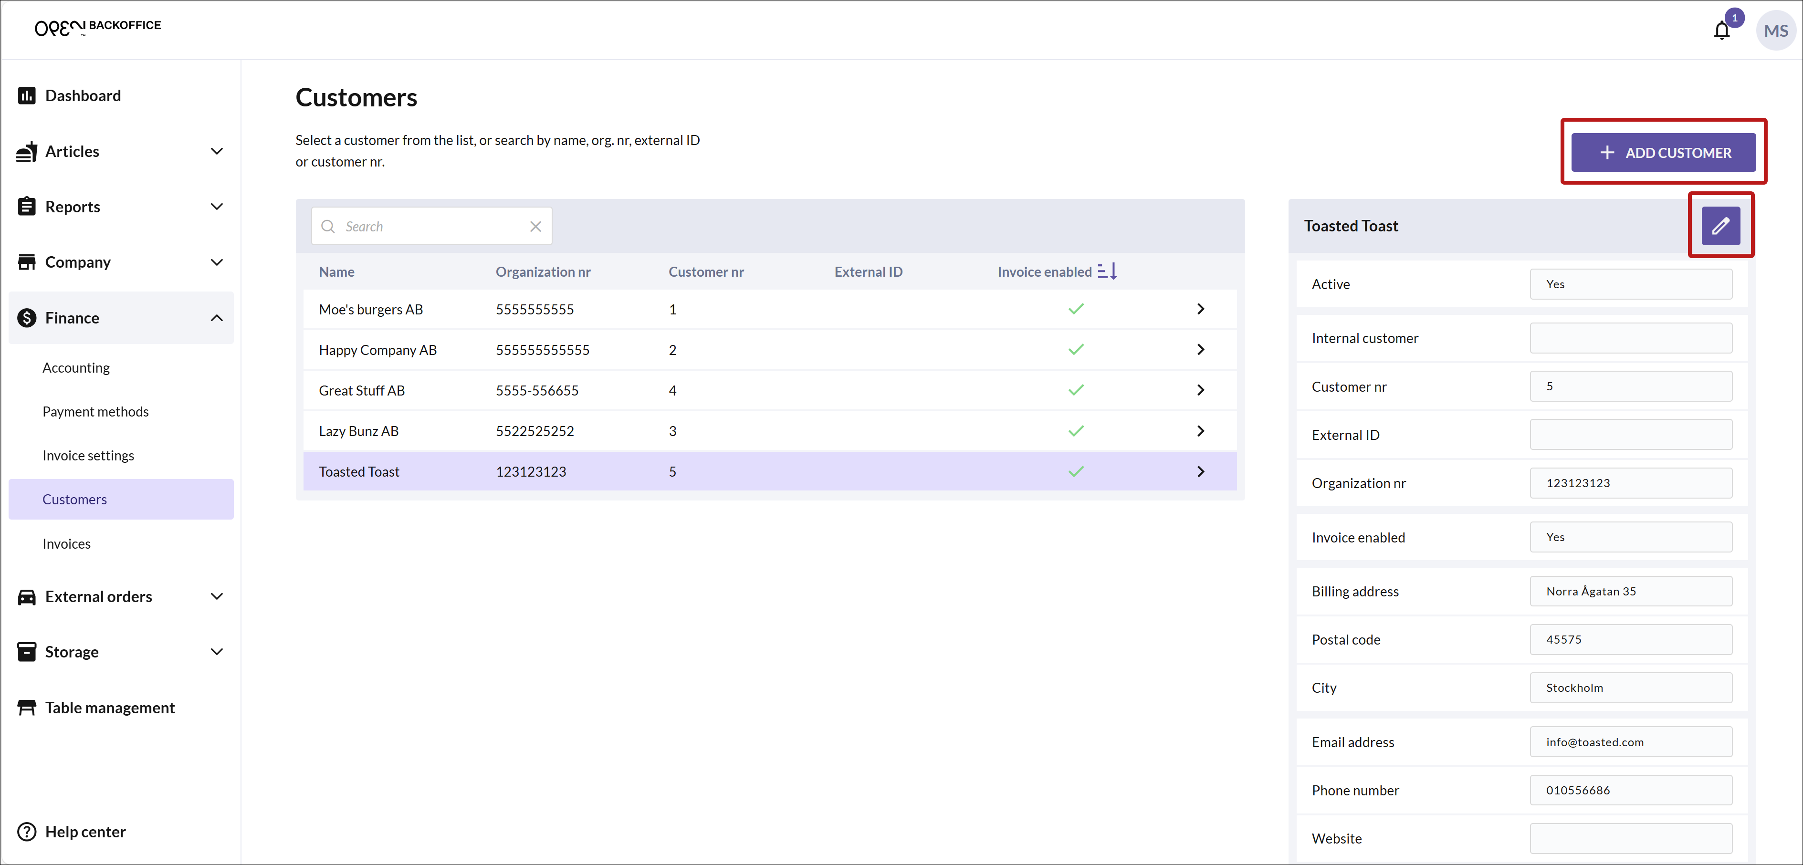
Task: Open the notifications bell
Action: click(1722, 30)
